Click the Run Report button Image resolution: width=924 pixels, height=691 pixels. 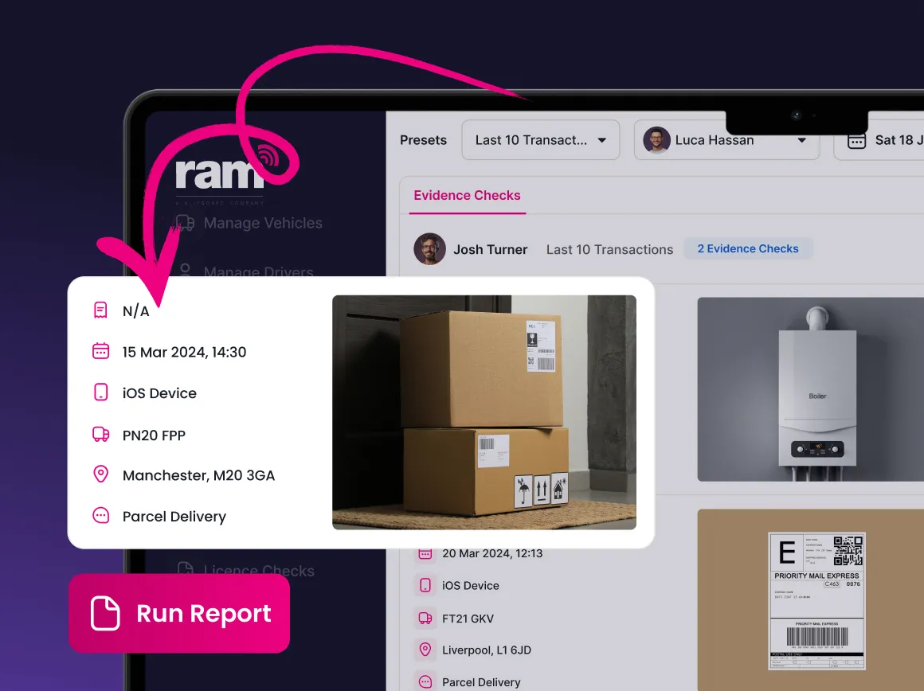(x=179, y=613)
